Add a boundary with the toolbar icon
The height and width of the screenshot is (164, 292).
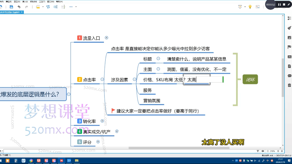pos(55,7)
